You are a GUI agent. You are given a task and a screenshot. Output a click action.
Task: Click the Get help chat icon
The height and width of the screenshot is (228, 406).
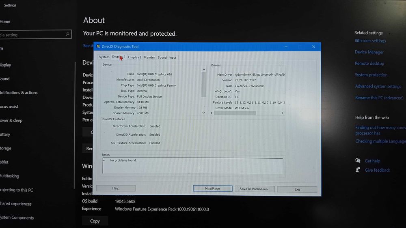[358, 161]
